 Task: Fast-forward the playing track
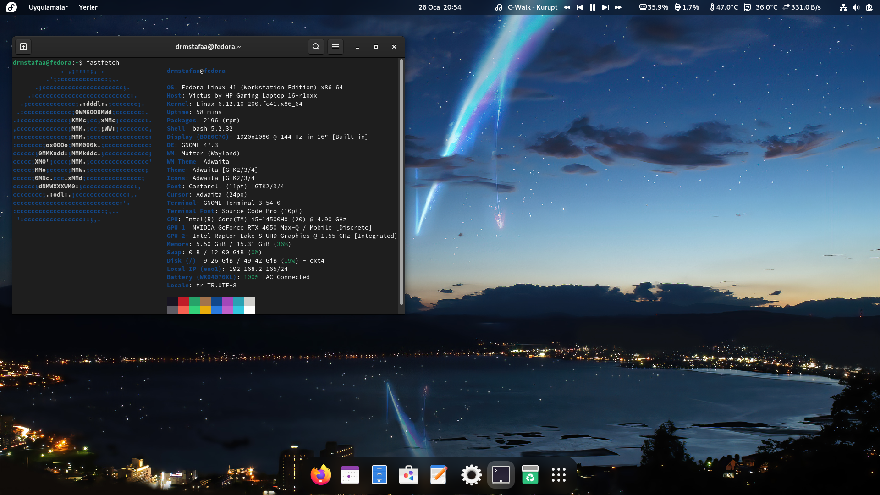(x=618, y=7)
